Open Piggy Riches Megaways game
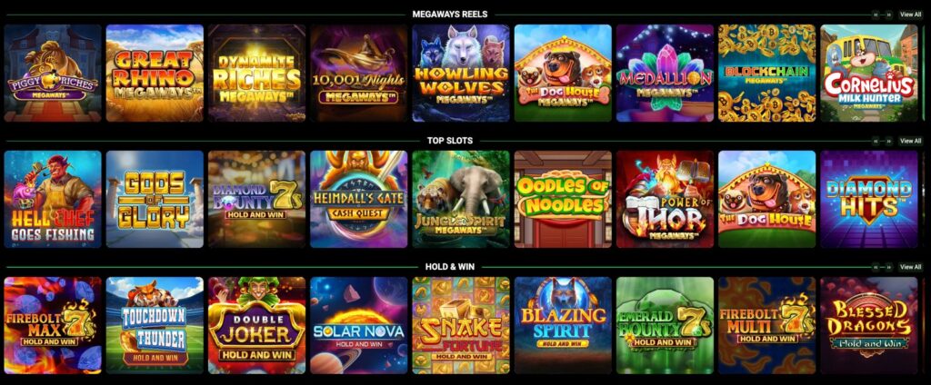 [x=52, y=73]
